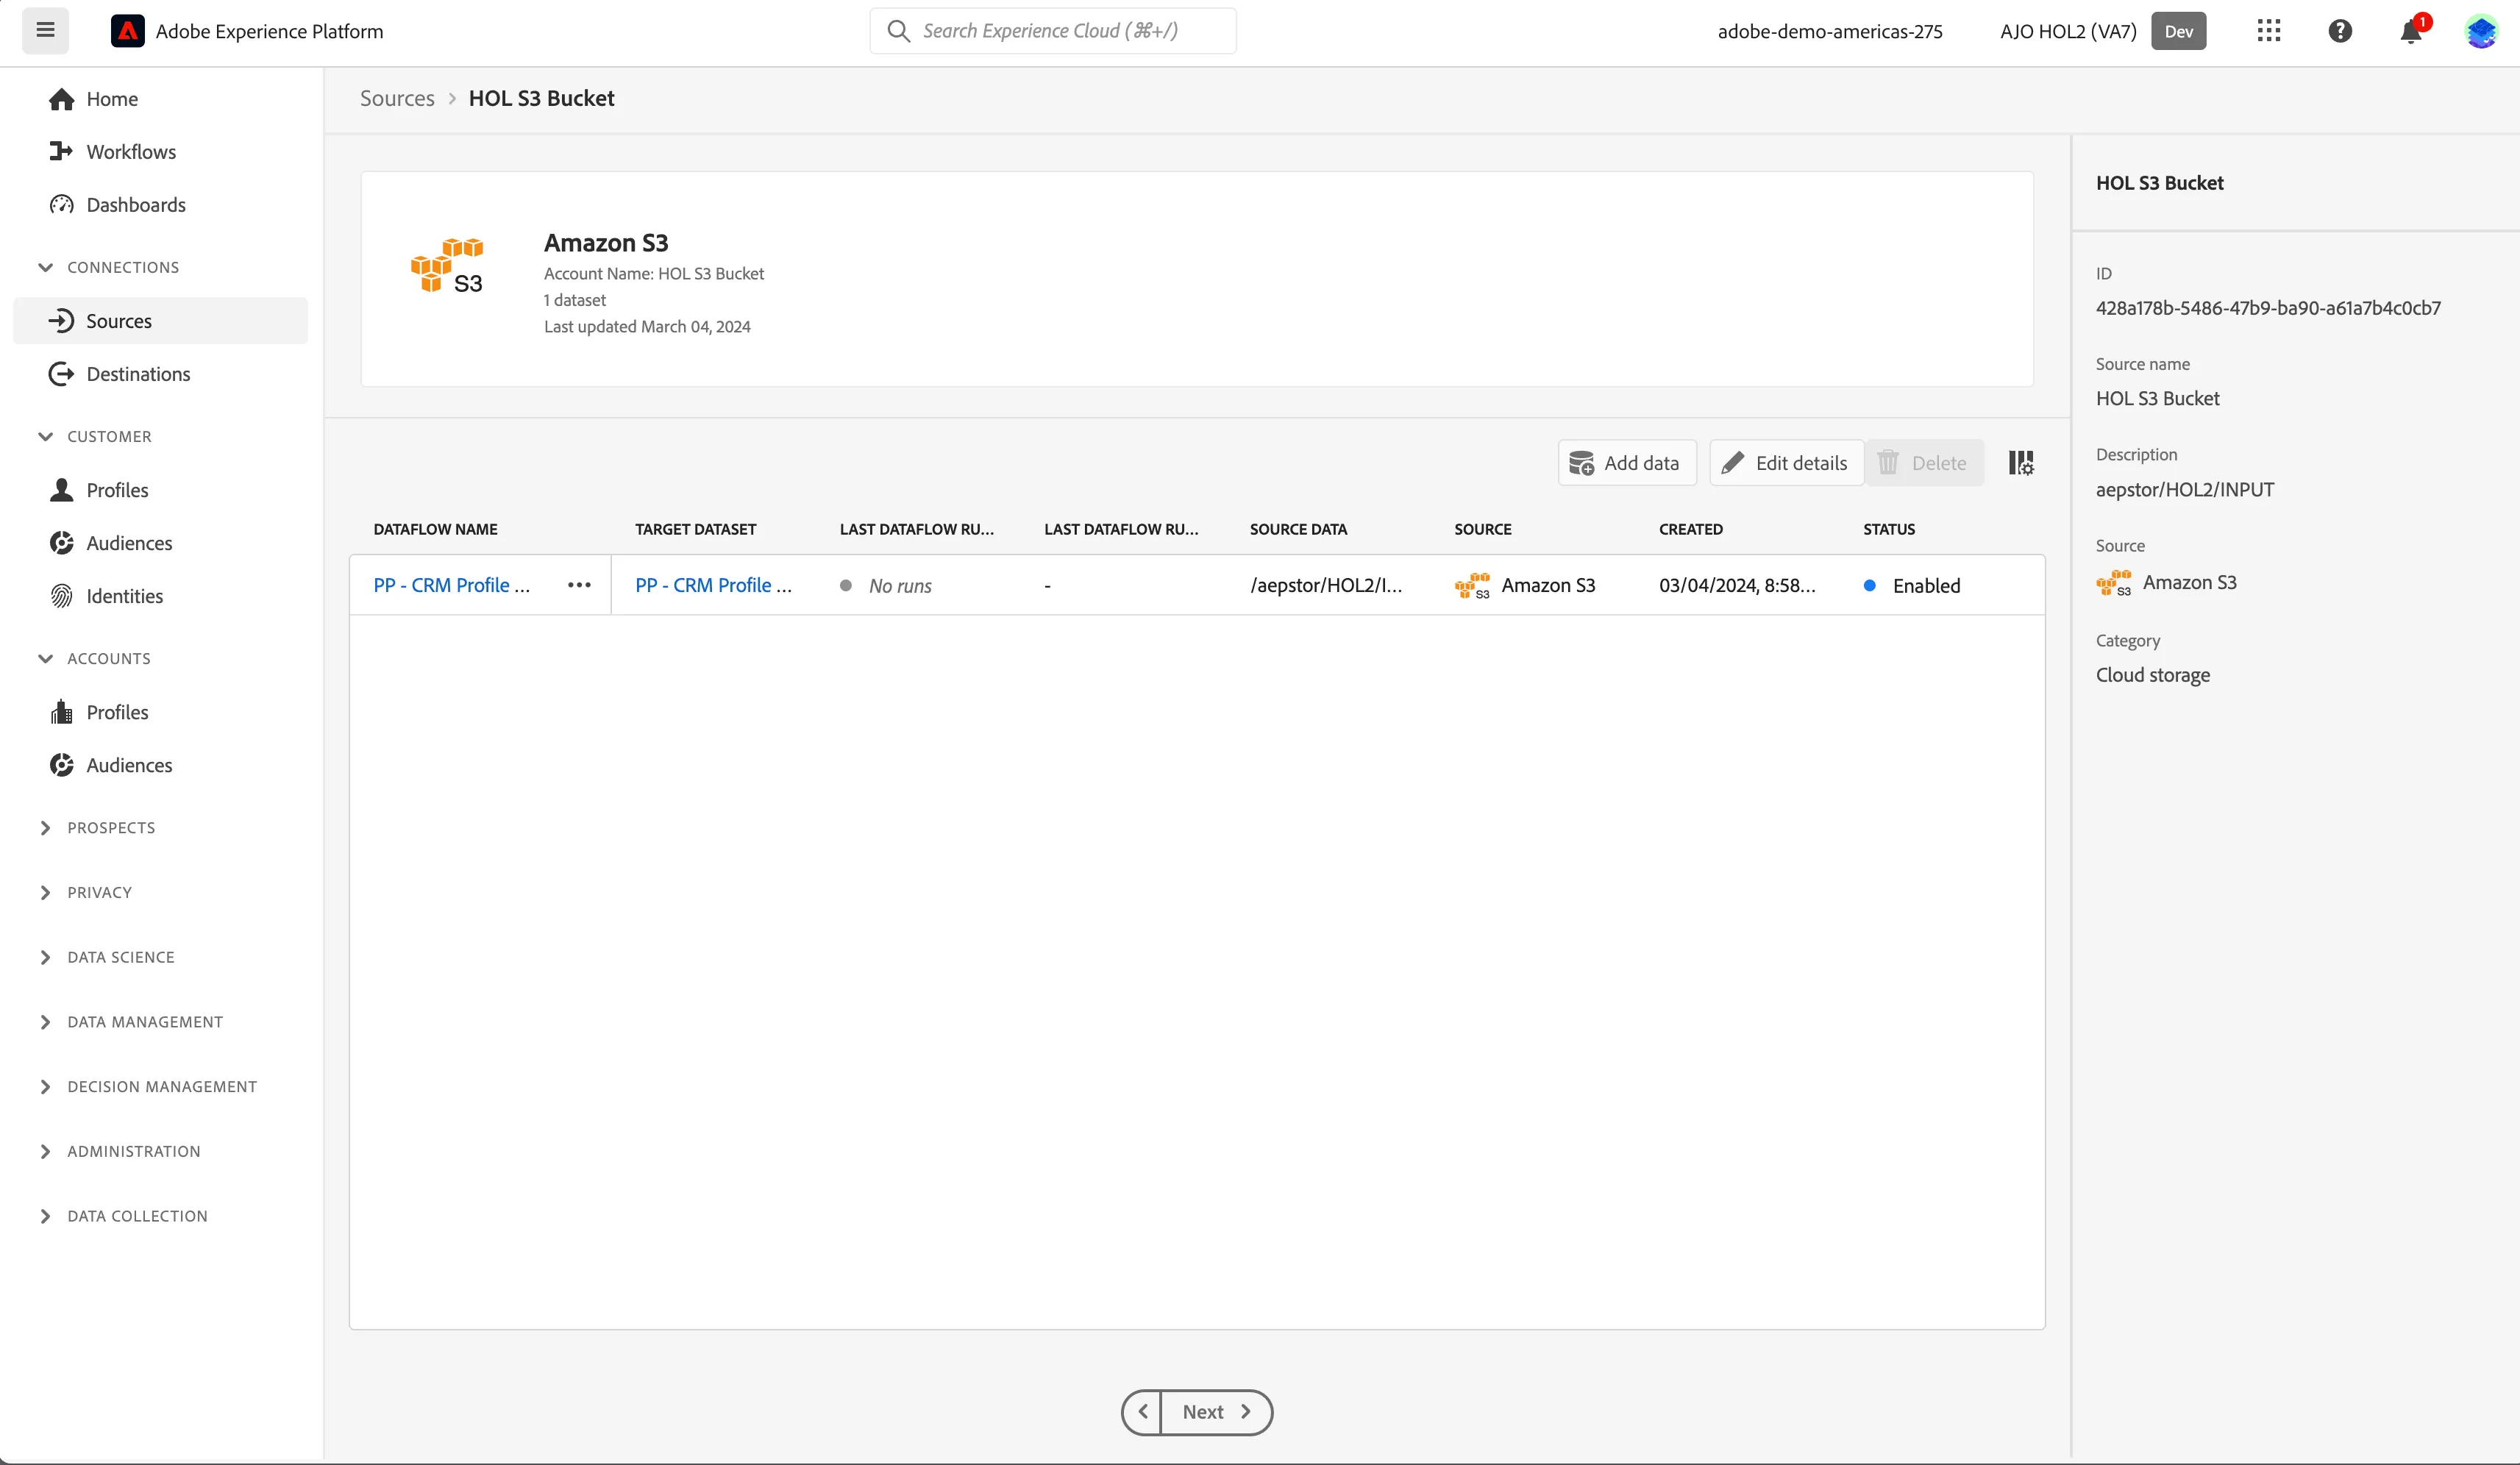Screen dimensions: 2520x1465
Task: Open the column settings icon
Action: point(2021,463)
